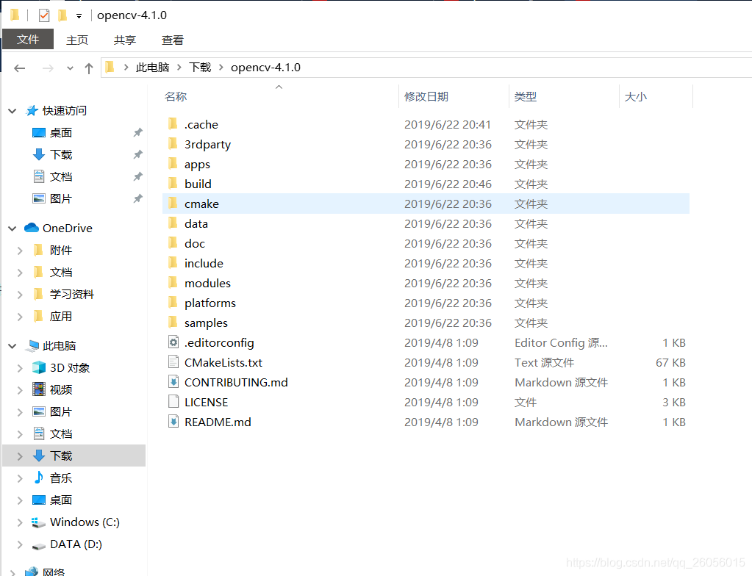752x576 pixels.
Task: Click the New Folder icon in quick access toolbar
Action: [x=62, y=15]
